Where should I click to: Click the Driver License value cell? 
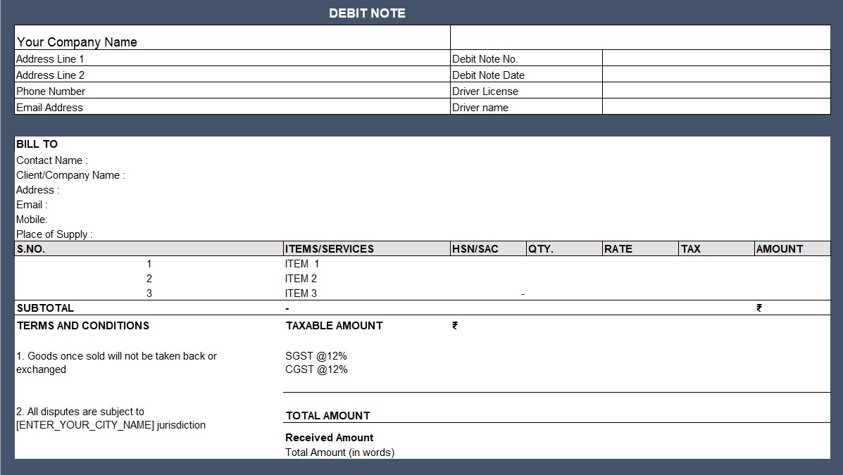(715, 91)
